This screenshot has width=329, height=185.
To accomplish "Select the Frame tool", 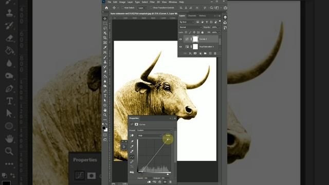I will coord(105,43).
